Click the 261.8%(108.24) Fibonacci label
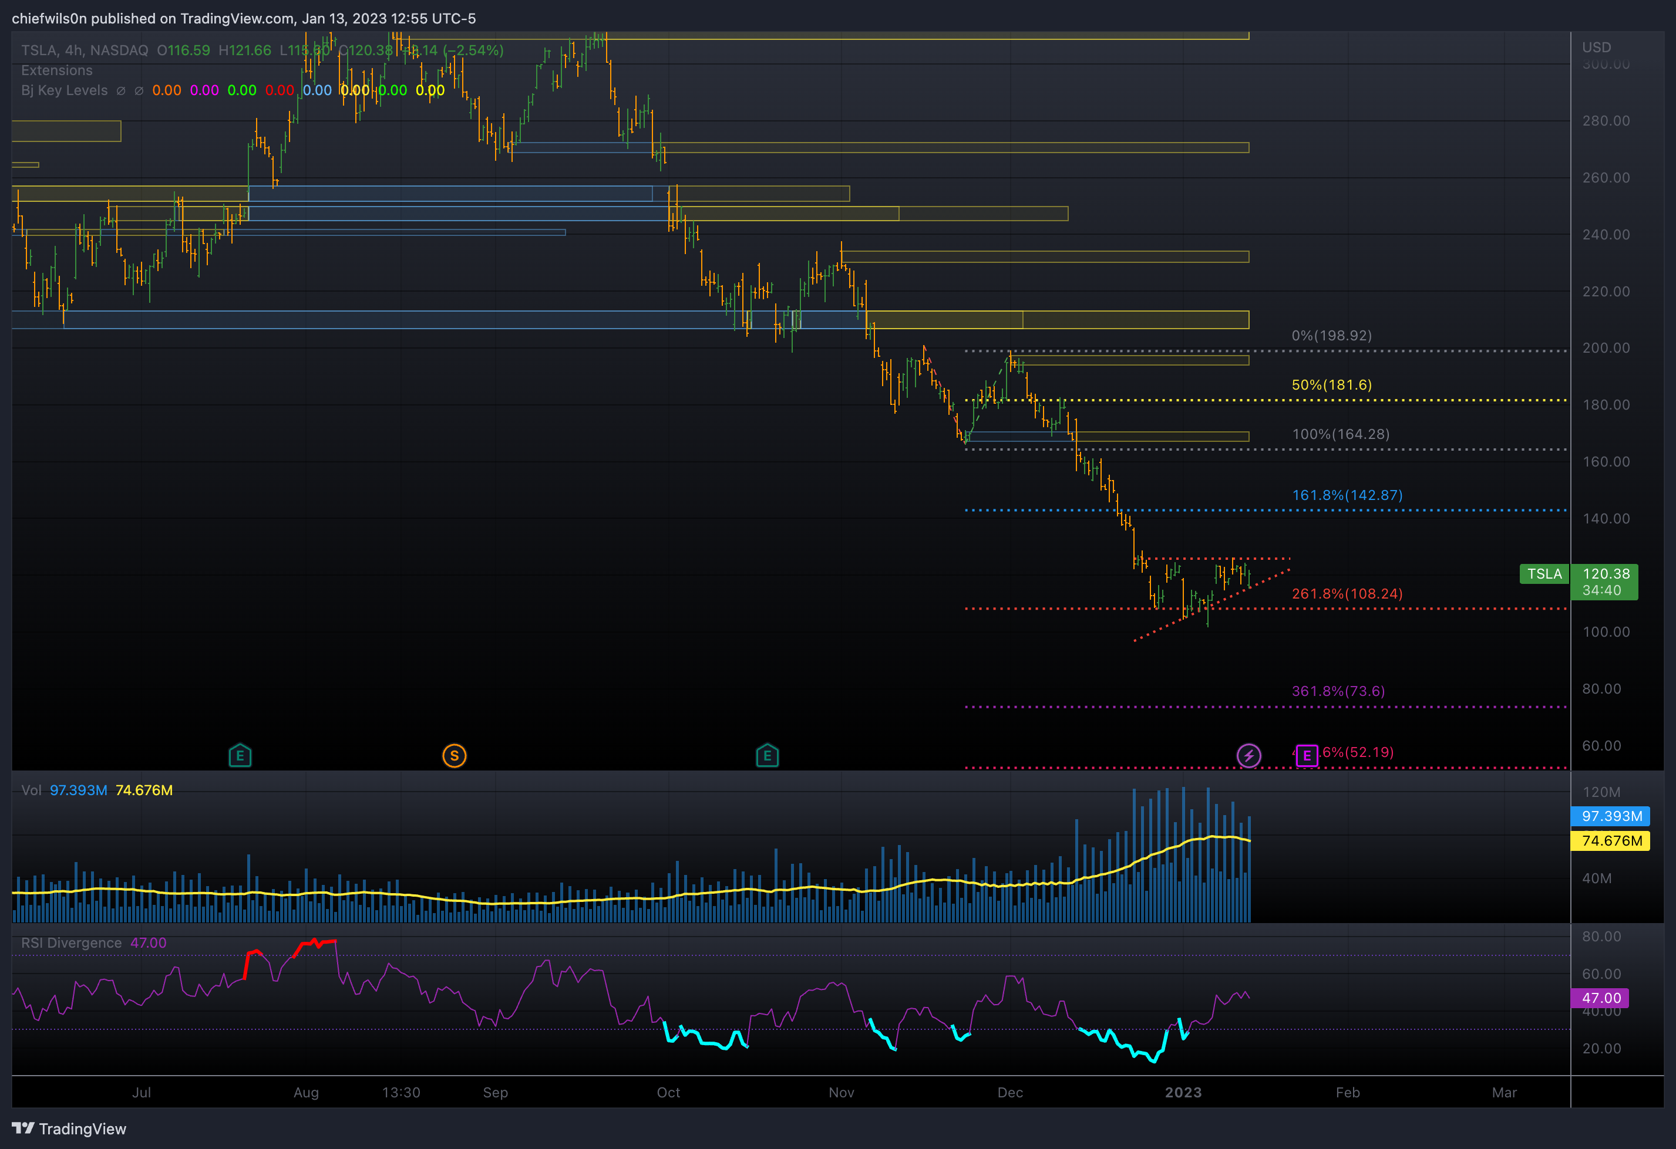1676x1149 pixels. click(1347, 594)
